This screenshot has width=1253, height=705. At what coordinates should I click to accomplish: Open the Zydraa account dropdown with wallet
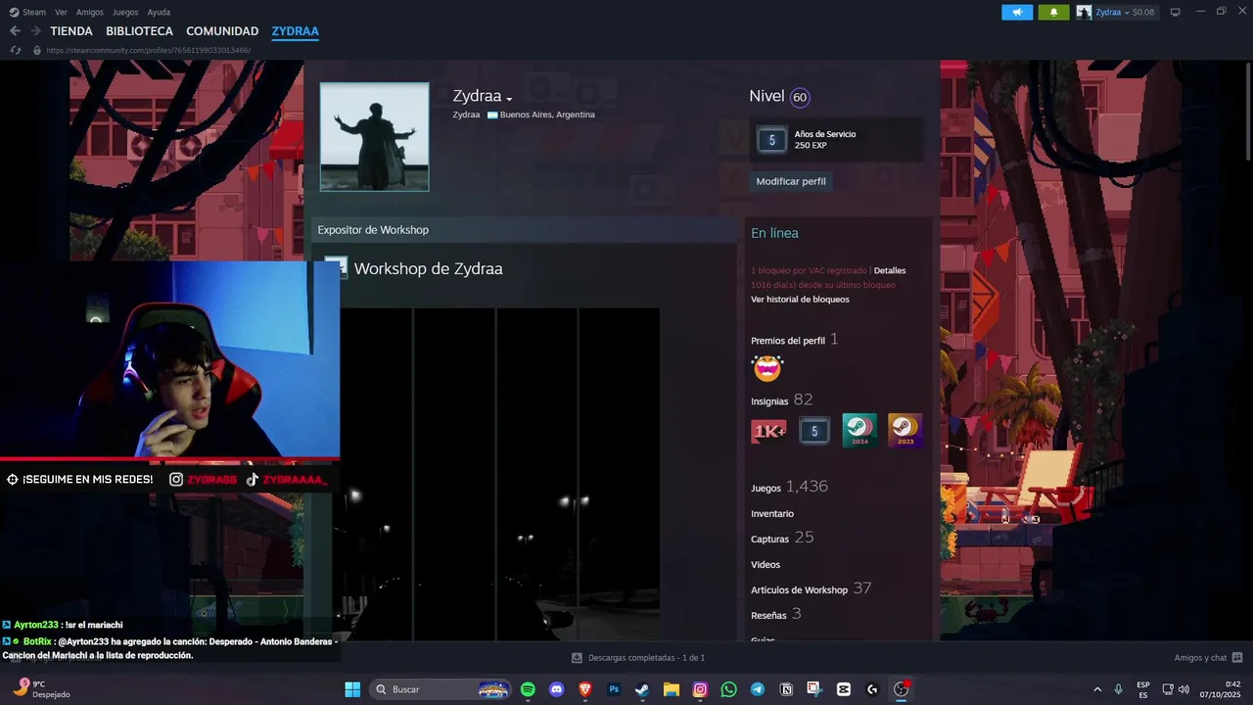pyautogui.click(x=1116, y=12)
